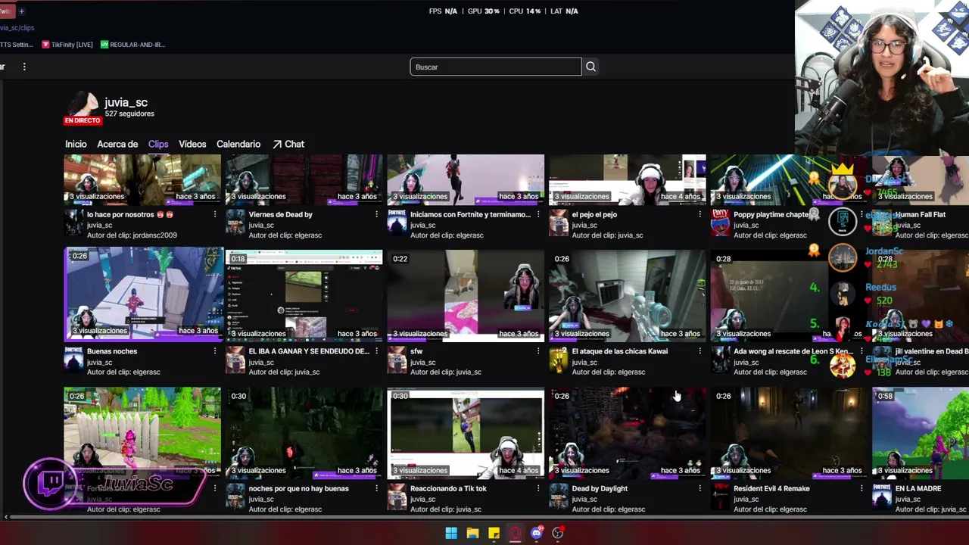969x545 pixels.
Task: Open options for 'El ataque de las chicas Kawai'
Action: pyautogui.click(x=699, y=351)
